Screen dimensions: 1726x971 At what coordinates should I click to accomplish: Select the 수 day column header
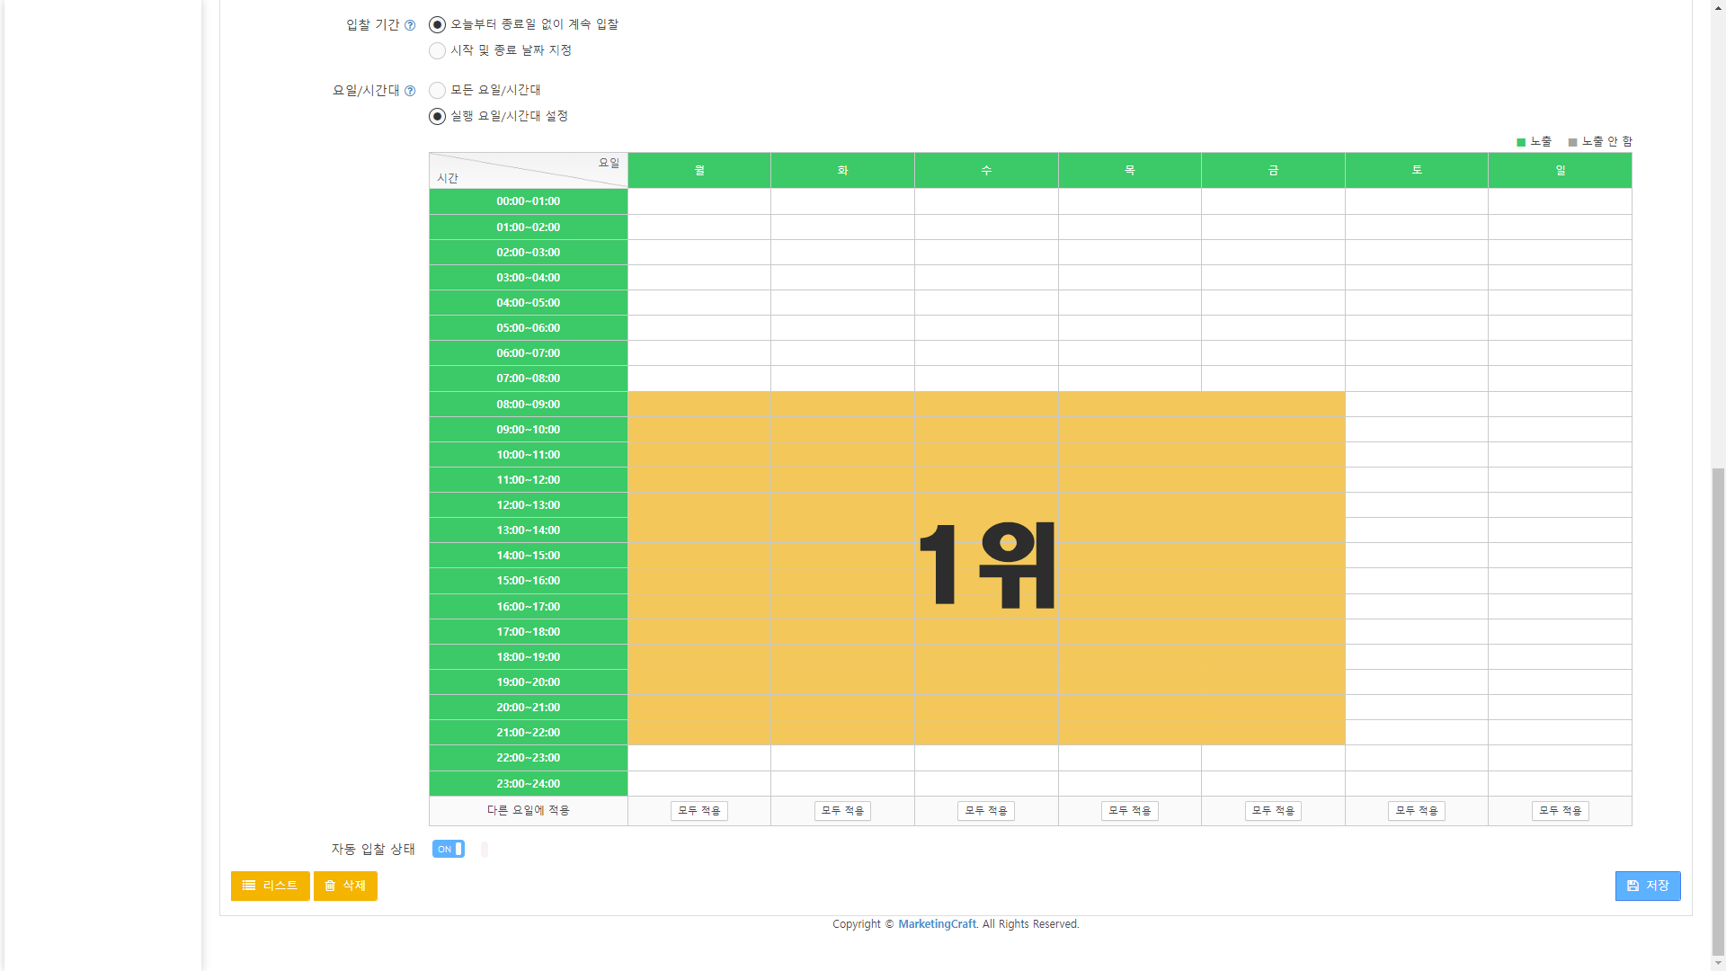pyautogui.click(x=986, y=170)
